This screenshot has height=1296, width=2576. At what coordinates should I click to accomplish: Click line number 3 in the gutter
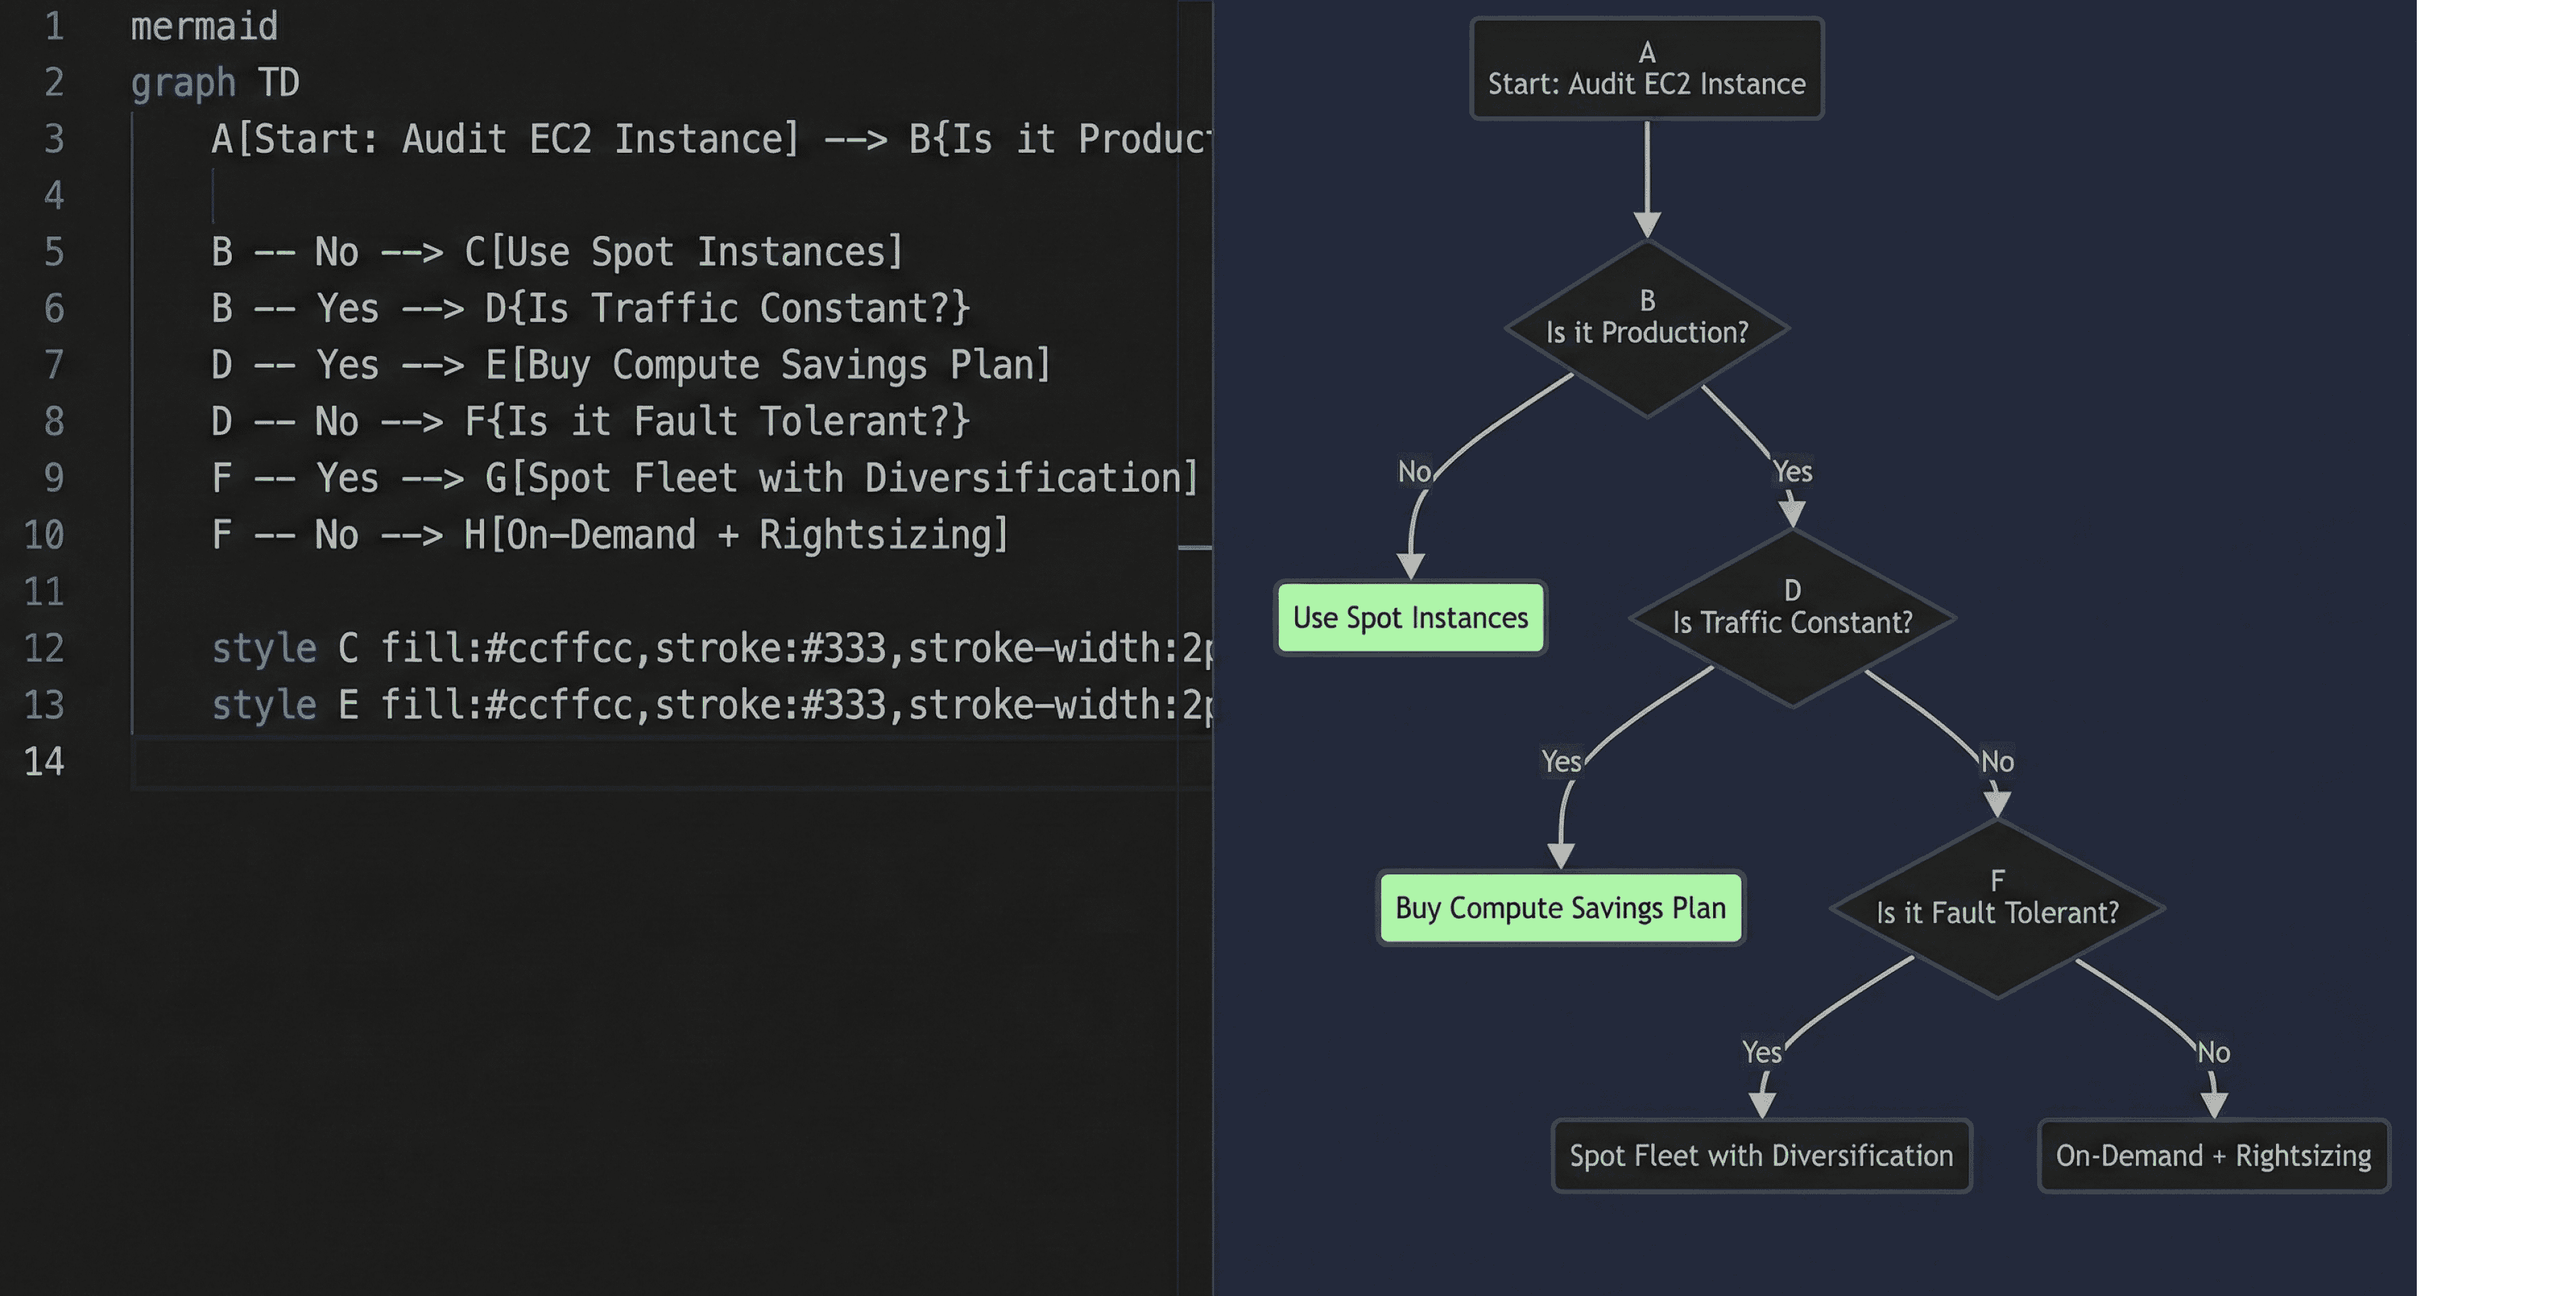[x=54, y=139]
